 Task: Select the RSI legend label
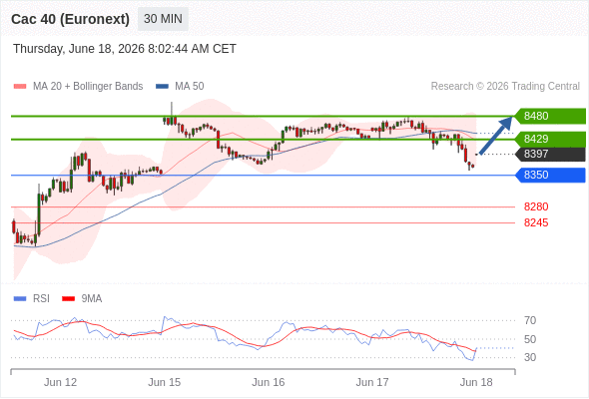41,299
